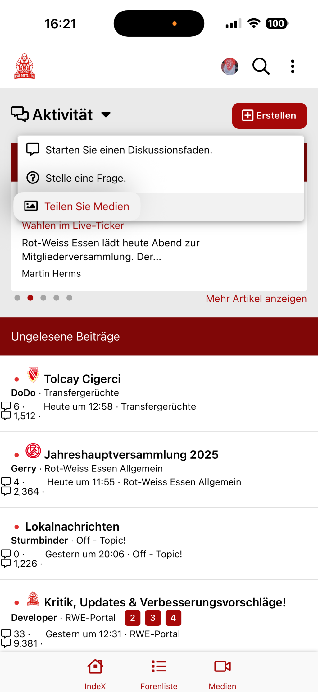Tap the user profile avatar
The image size is (318, 692).
(x=230, y=67)
